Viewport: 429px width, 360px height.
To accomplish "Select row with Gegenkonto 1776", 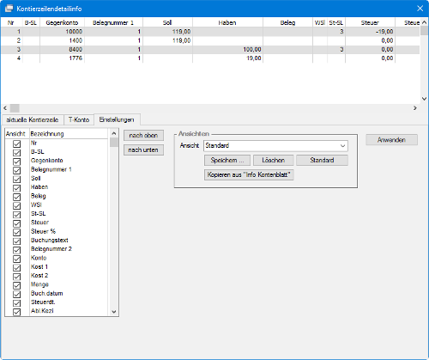I will click(x=210, y=58).
